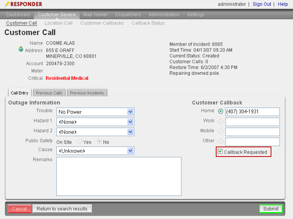Open the Hazard 2 dropdown
The width and height of the screenshot is (293, 219).
tap(130, 132)
